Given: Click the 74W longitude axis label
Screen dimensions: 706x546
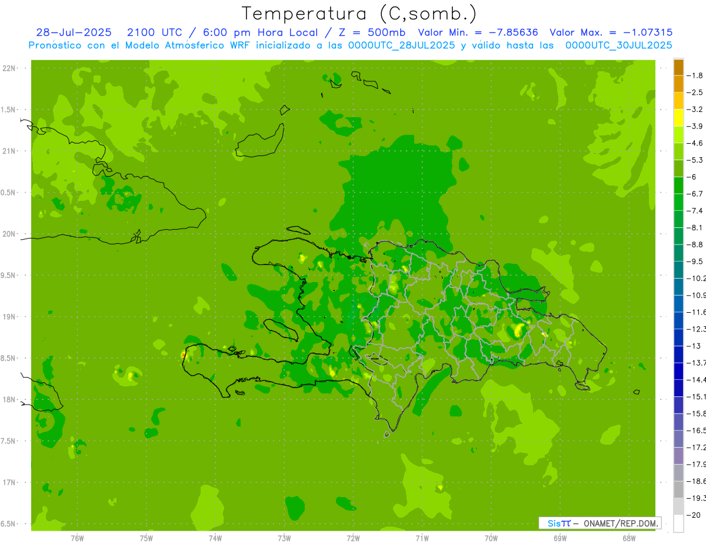Looking at the screenshot, I should pos(215,538).
